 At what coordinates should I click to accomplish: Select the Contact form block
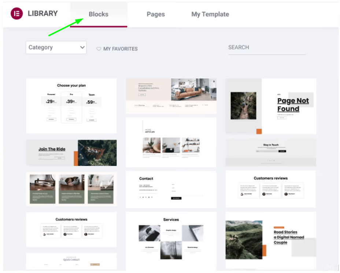[171, 189]
